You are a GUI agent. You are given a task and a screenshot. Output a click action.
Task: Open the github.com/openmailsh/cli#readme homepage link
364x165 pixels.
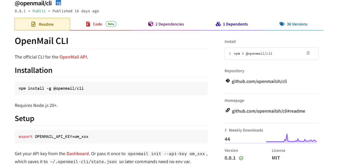(x=268, y=111)
